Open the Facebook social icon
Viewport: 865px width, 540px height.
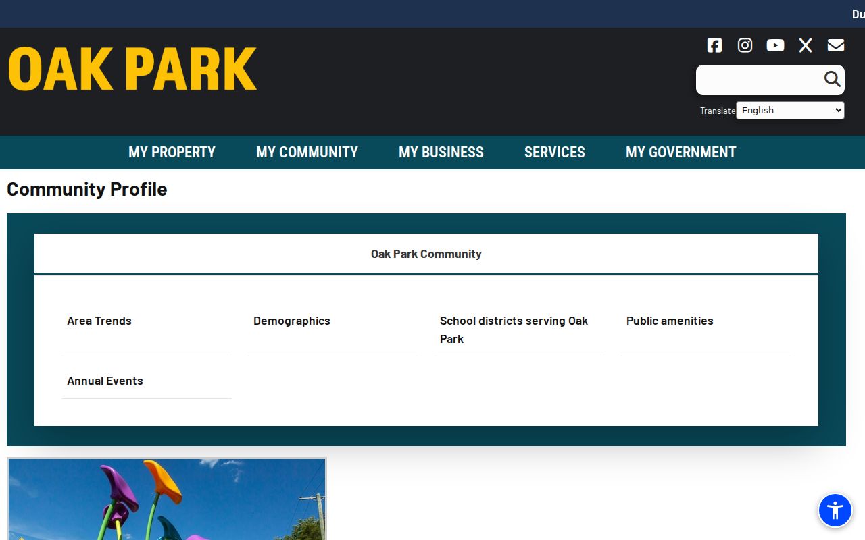click(x=714, y=45)
